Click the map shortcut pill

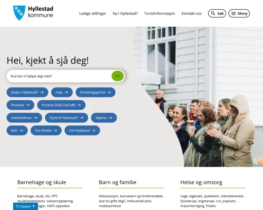click(x=62, y=92)
